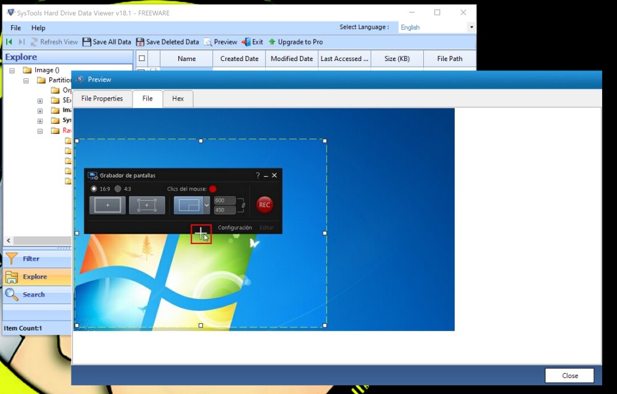Click the Close button in the Preview window
617x394 pixels.
pos(569,376)
